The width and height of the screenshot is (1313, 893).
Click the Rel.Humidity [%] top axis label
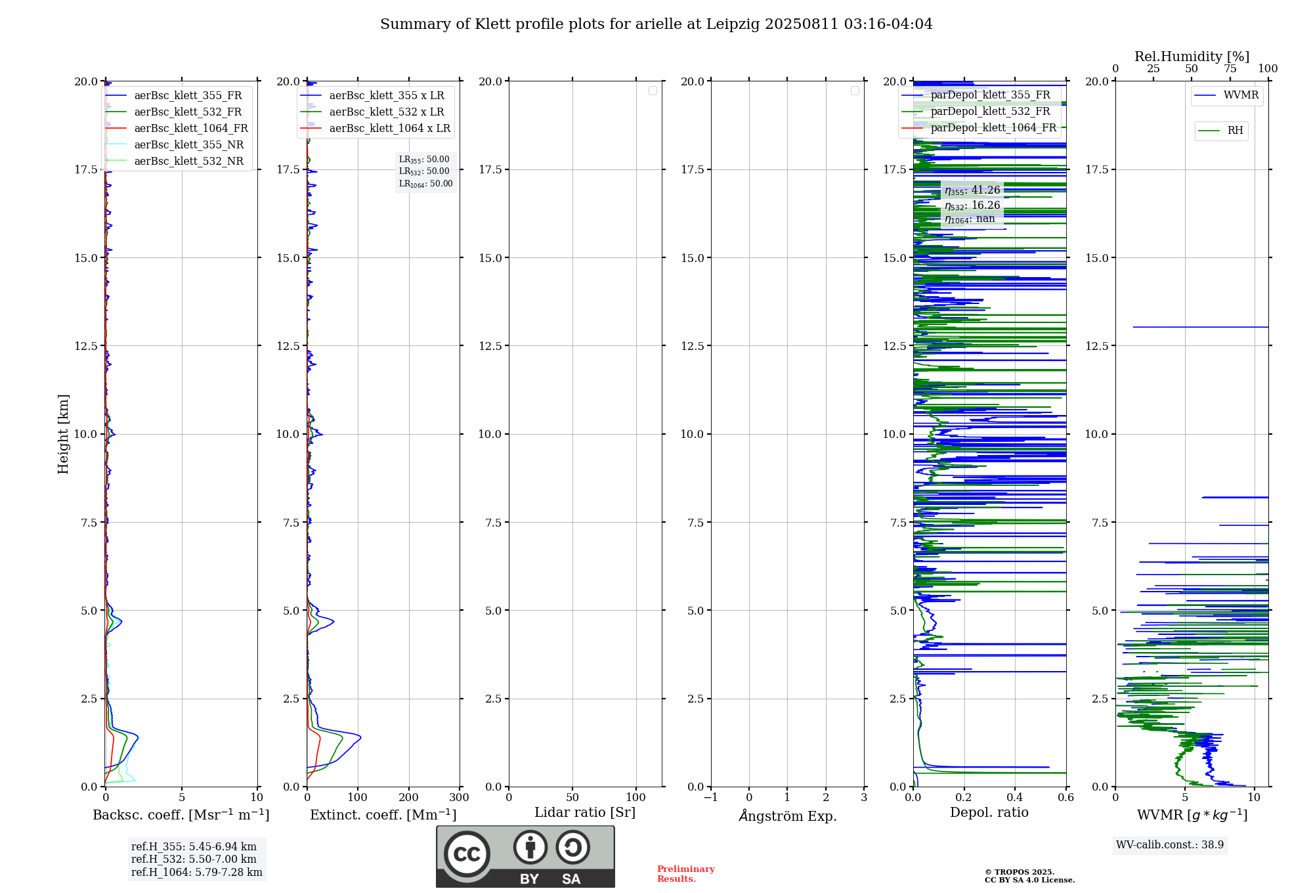click(x=1192, y=56)
